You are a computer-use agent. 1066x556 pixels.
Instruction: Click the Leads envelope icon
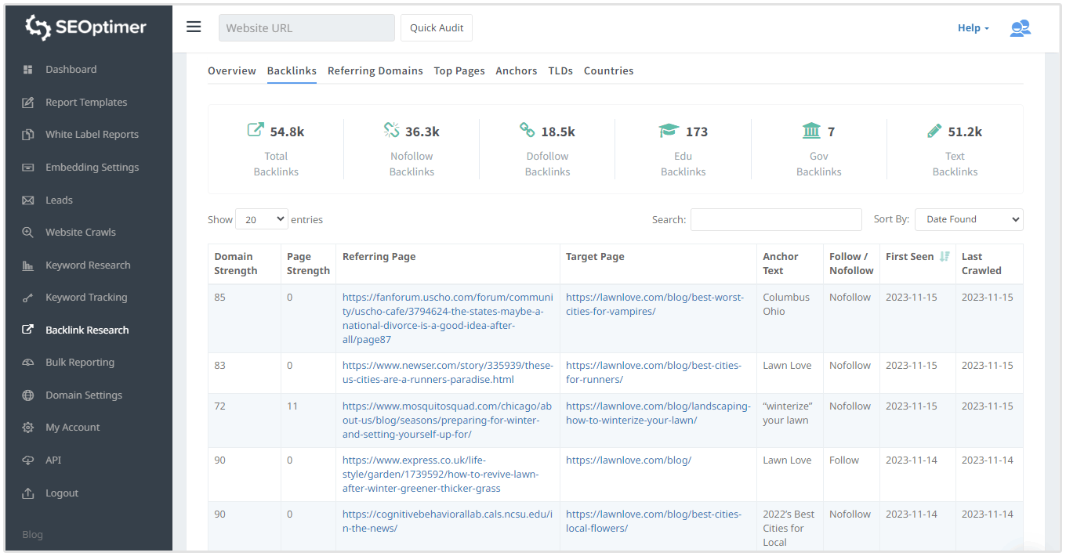[28, 200]
